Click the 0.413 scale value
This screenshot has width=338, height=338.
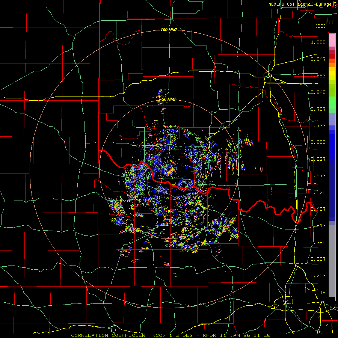click(318, 226)
